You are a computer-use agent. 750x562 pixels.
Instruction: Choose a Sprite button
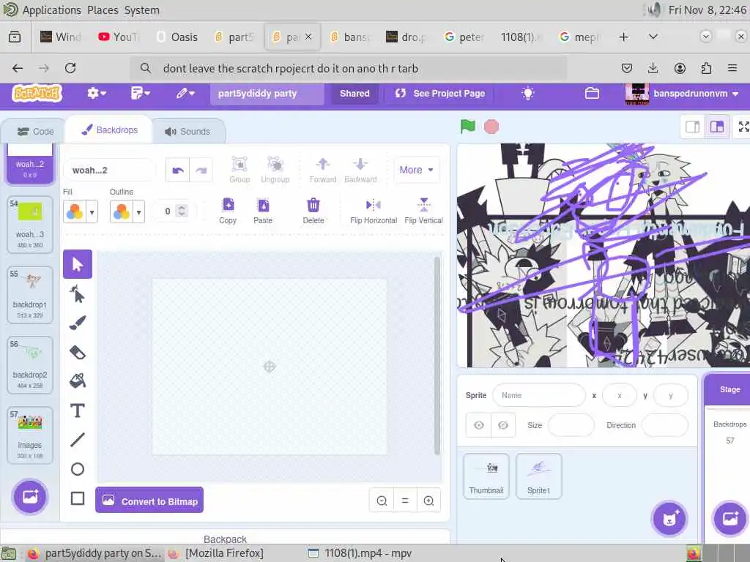pos(669,519)
